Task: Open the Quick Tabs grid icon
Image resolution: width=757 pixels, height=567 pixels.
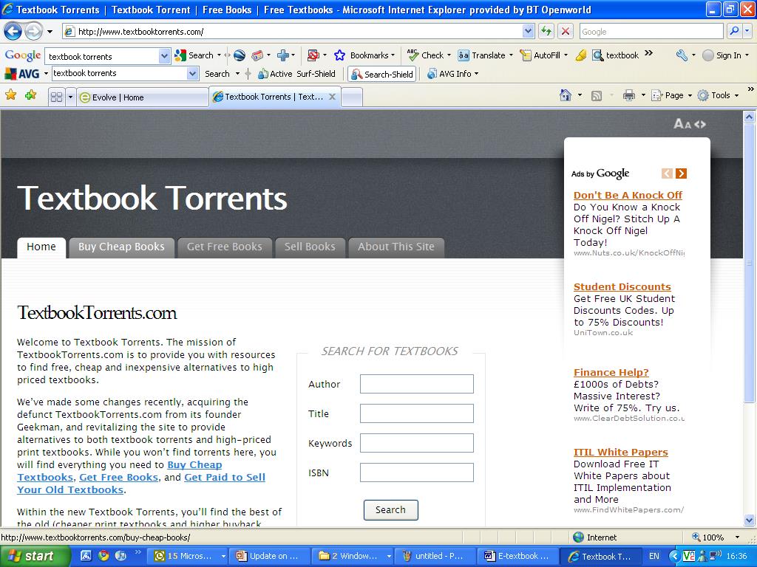Action: [x=56, y=97]
